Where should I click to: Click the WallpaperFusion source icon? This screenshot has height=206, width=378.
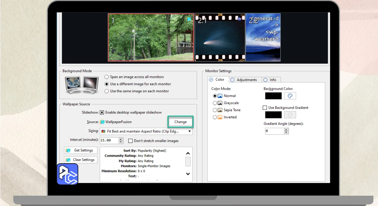point(102,122)
